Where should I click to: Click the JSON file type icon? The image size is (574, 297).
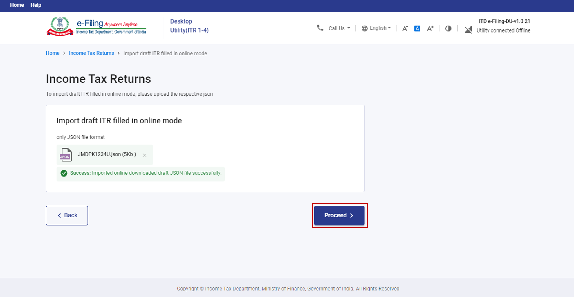click(x=66, y=155)
